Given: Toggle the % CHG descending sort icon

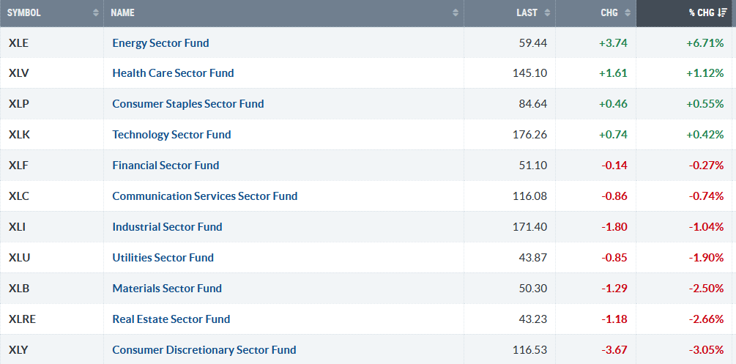Looking at the screenshot, I should click(x=723, y=12).
